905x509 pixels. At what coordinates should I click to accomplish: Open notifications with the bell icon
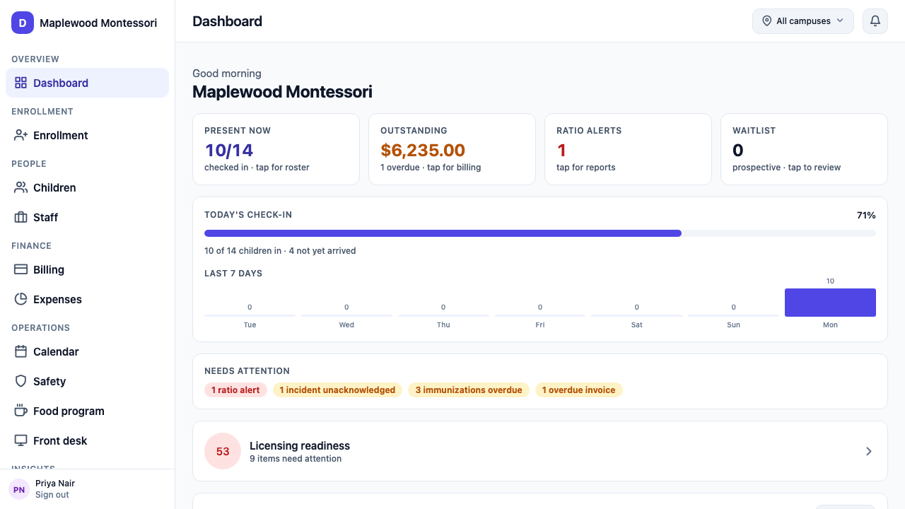point(875,21)
